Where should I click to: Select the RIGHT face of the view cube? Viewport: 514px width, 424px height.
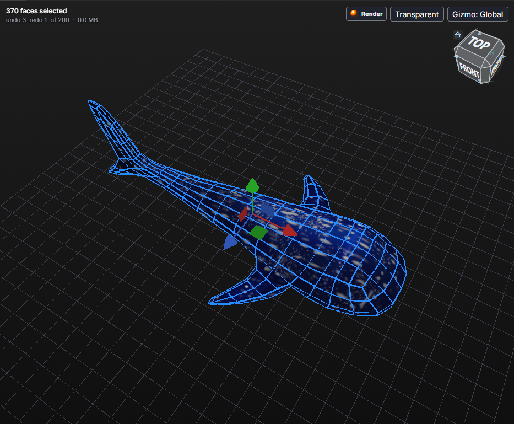pyautogui.click(x=496, y=65)
